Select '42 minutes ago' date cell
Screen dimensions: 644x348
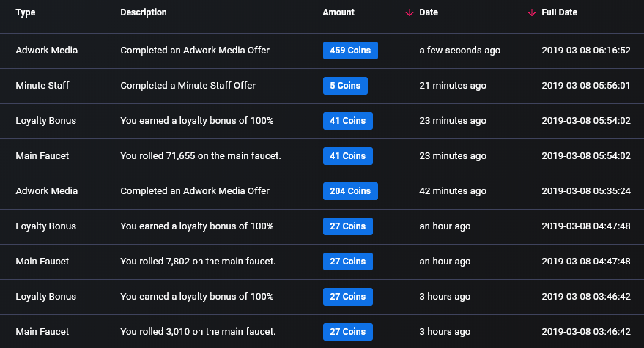coord(453,191)
